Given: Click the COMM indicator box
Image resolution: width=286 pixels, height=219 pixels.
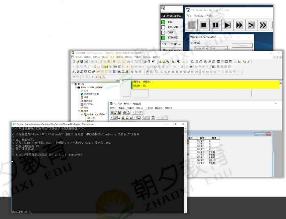Looking at the screenshot, I should point(163,32).
